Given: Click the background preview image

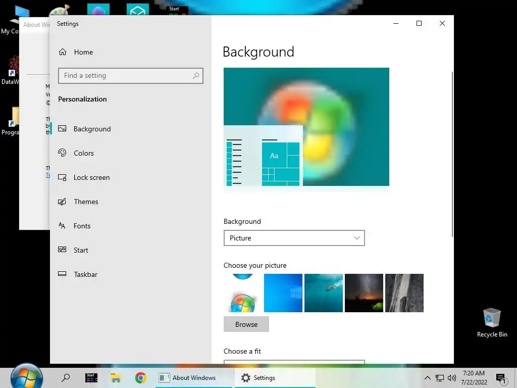Looking at the screenshot, I should click(x=306, y=127).
